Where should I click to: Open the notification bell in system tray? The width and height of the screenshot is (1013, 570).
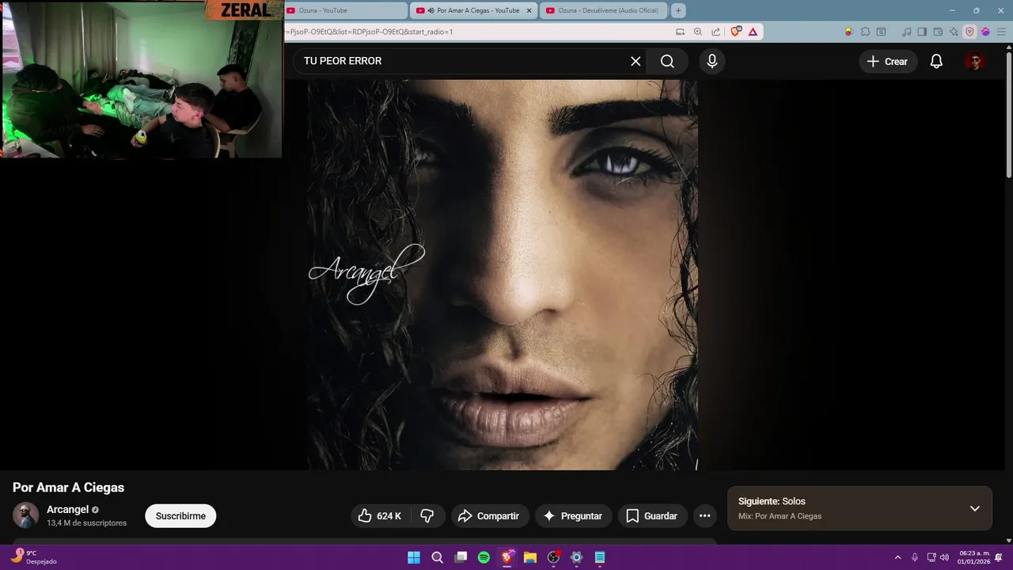999,557
